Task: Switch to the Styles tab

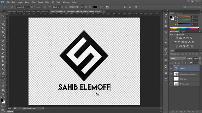Action: point(183,32)
